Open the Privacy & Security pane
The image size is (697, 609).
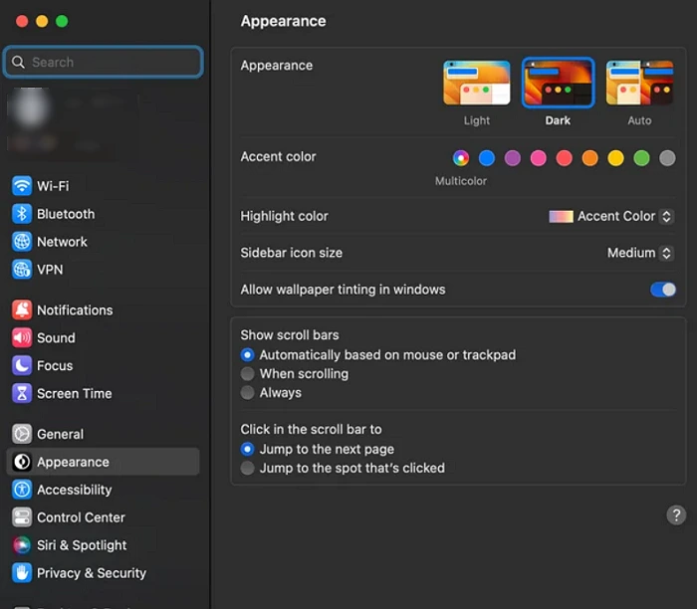coord(104,573)
